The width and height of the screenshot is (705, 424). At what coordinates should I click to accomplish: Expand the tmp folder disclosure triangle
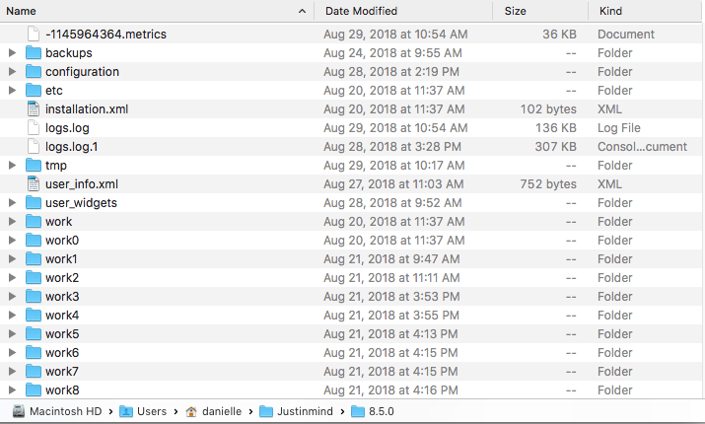12,166
